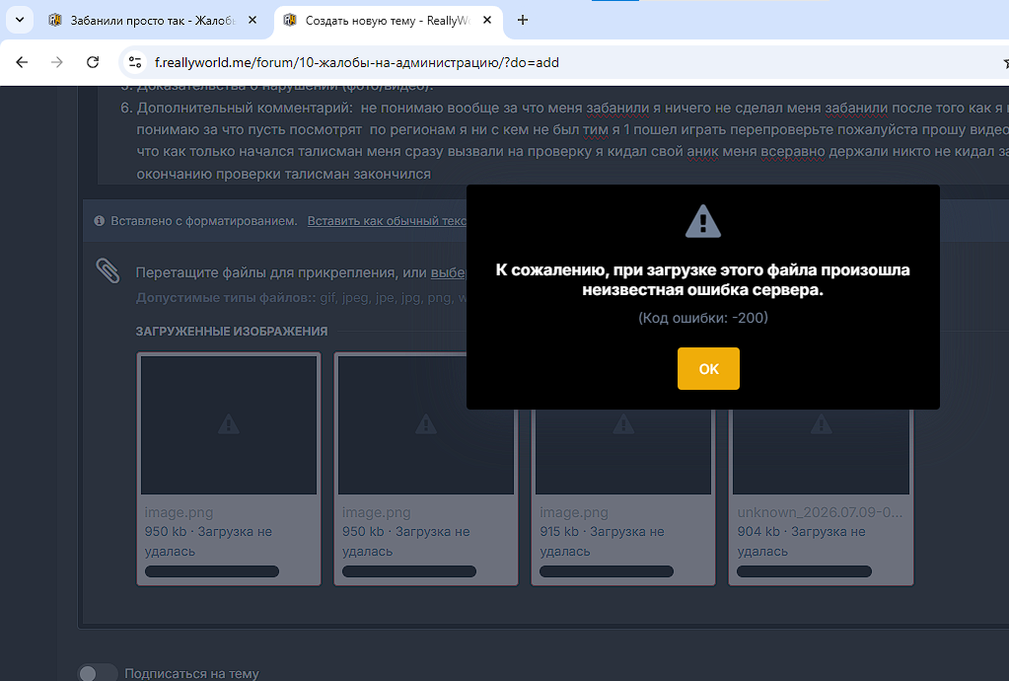Click 'ЗАГРУЖЕННЫЕ ИЗОБРАЖЕНИЯ' heading
The width and height of the screenshot is (1009, 681).
tap(232, 331)
